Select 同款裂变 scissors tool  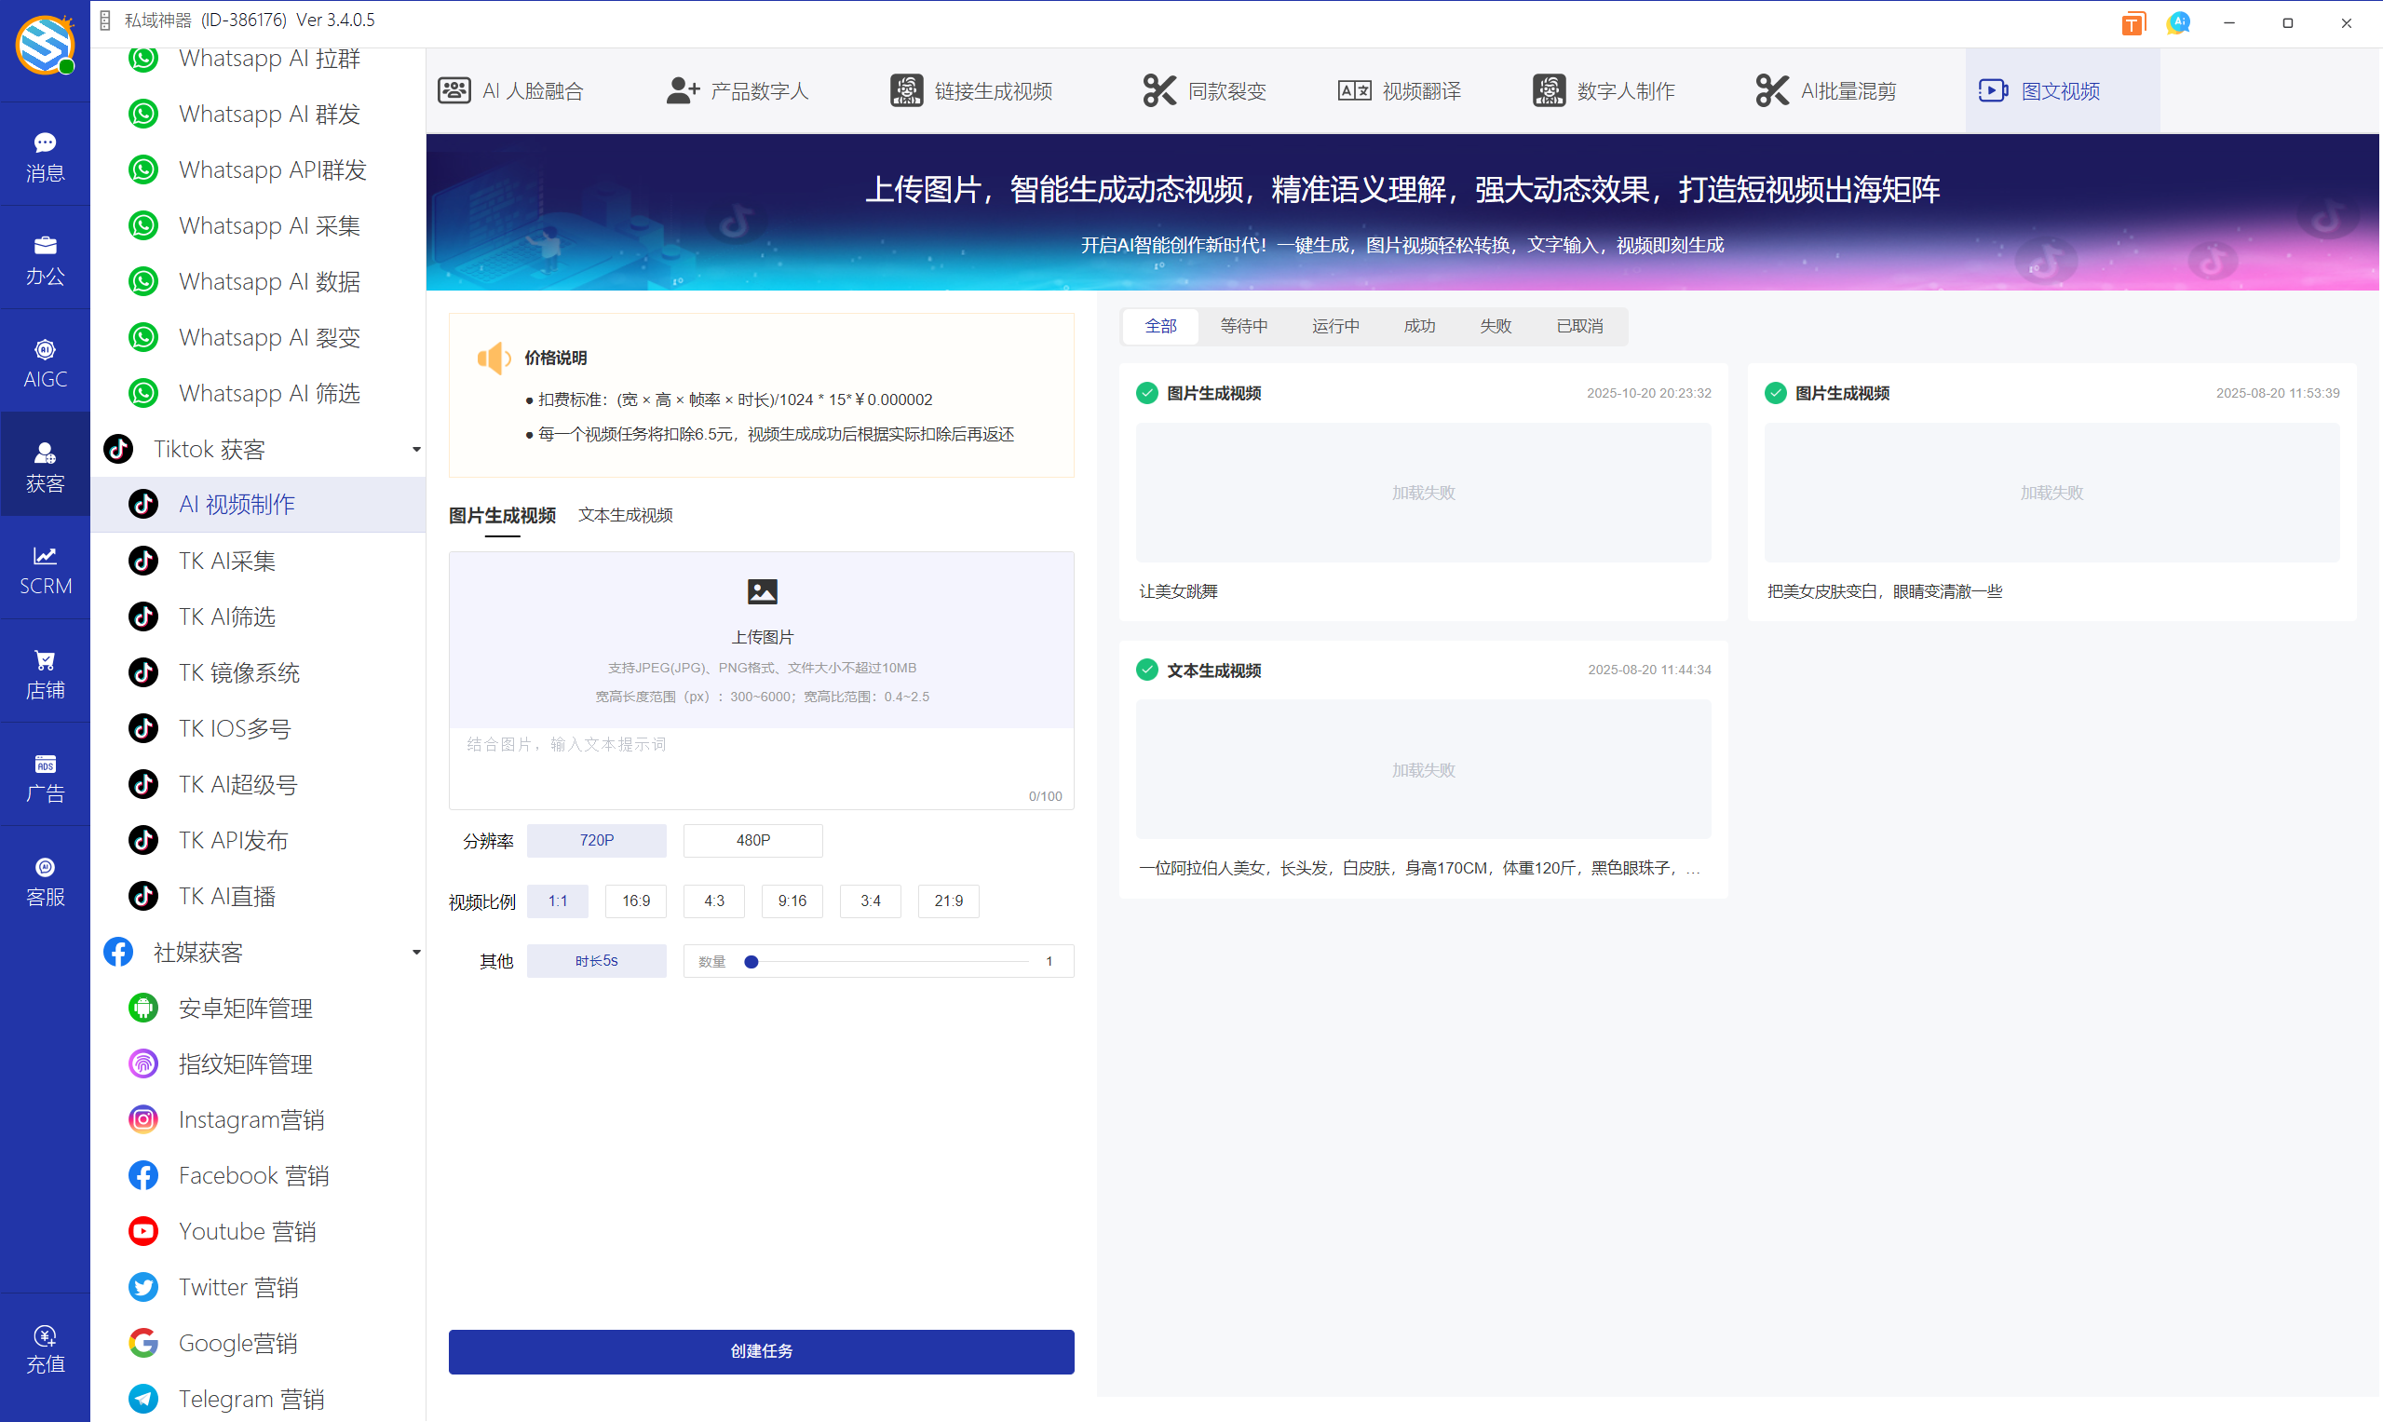[1204, 91]
